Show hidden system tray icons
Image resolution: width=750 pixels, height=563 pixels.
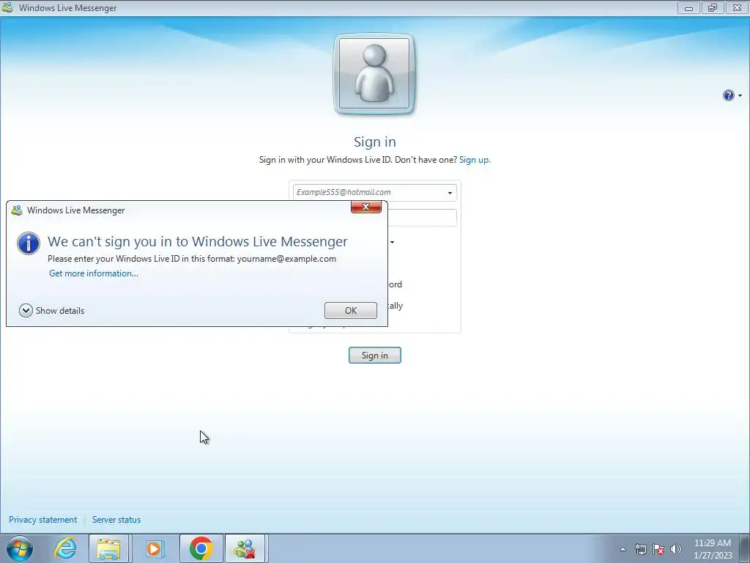(x=623, y=549)
